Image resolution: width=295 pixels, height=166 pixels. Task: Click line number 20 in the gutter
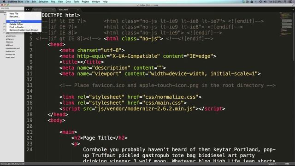tap(29, 126)
